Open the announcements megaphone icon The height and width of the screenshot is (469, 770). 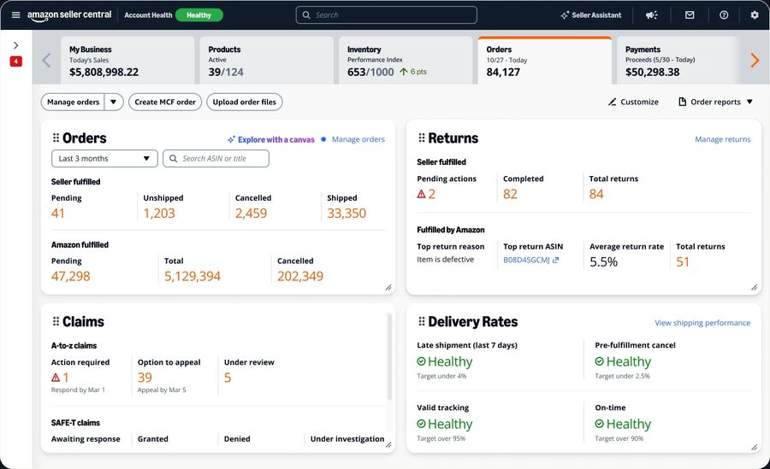(x=652, y=15)
